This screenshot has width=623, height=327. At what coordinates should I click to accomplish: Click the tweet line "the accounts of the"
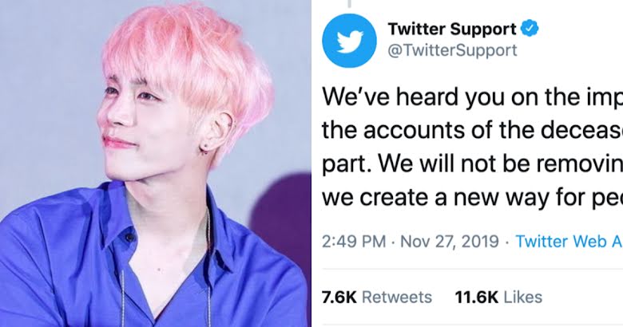point(472,131)
